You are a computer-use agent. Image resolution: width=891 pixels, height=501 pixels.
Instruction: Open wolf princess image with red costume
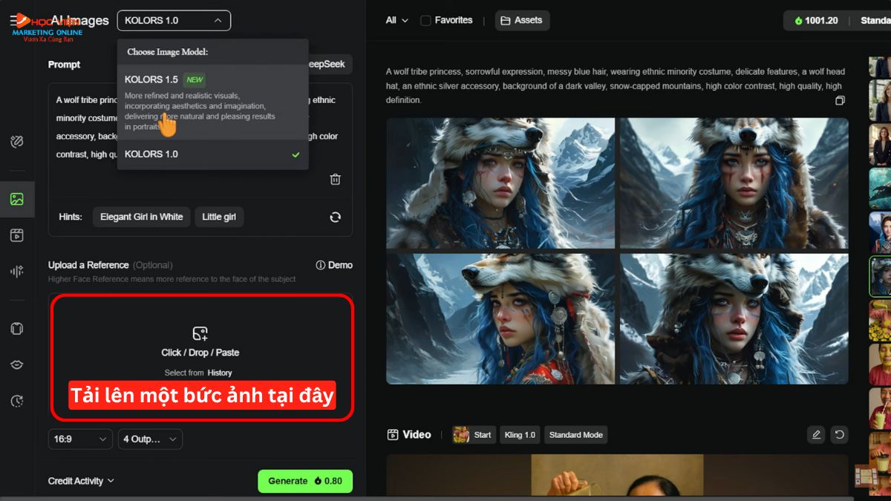tap(500, 319)
